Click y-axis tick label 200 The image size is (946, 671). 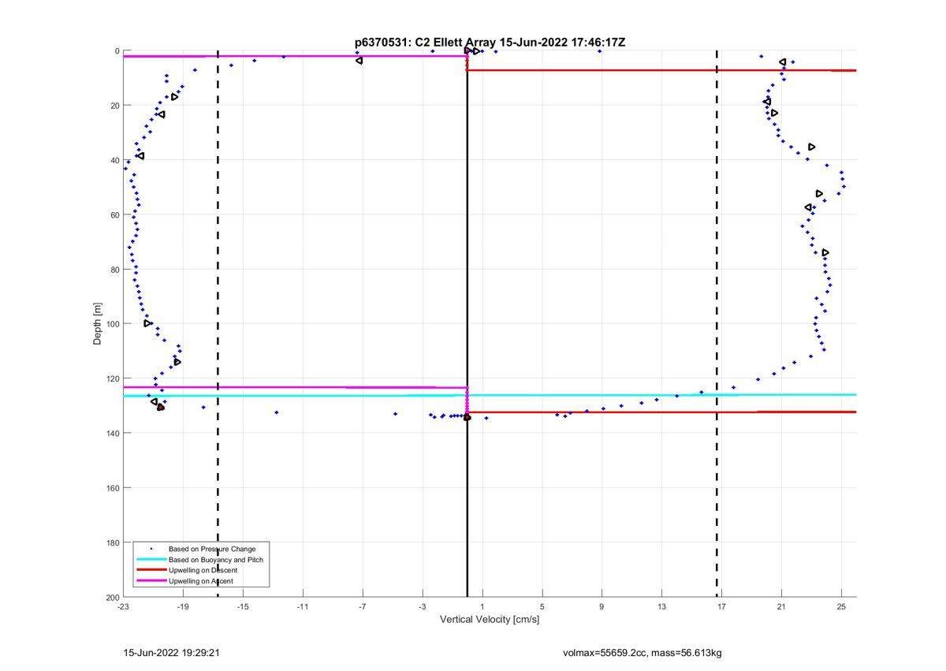tap(113, 597)
